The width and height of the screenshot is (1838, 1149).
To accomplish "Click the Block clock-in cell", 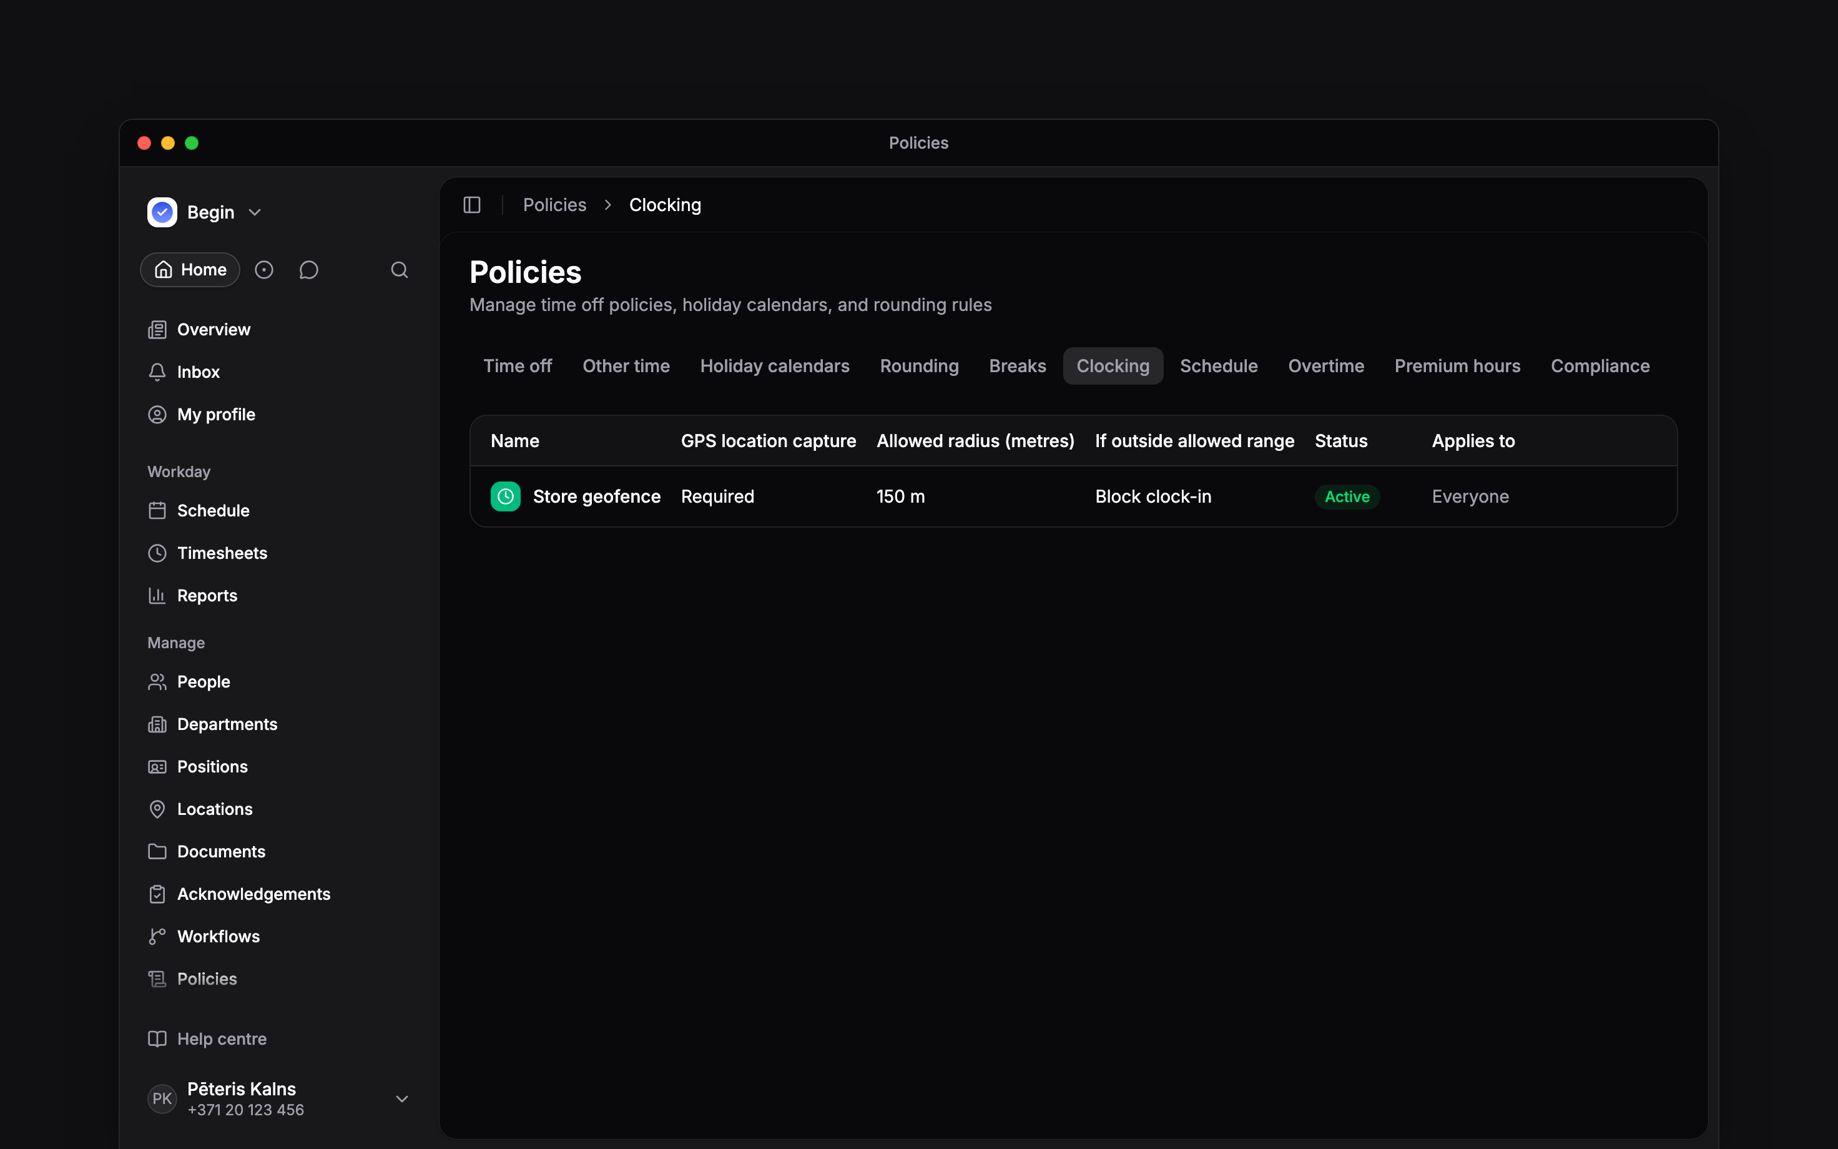I will pyautogui.click(x=1153, y=497).
